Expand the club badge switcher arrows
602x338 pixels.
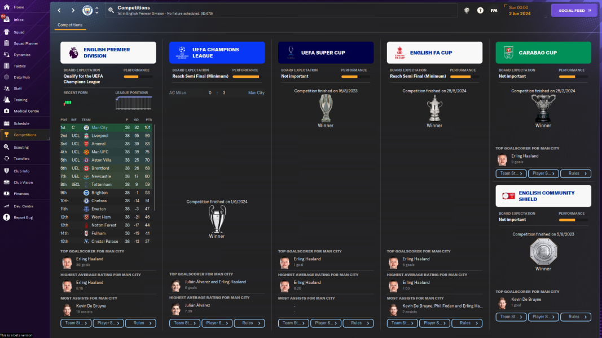(96, 10)
